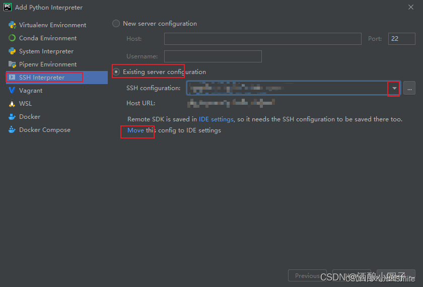Focus the Host input field
The height and width of the screenshot is (287, 423).
[263, 39]
